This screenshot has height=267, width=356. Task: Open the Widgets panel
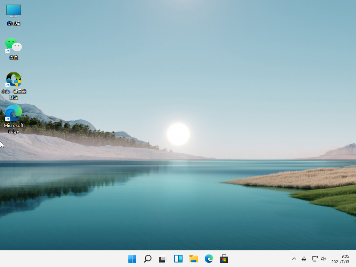[178, 259]
